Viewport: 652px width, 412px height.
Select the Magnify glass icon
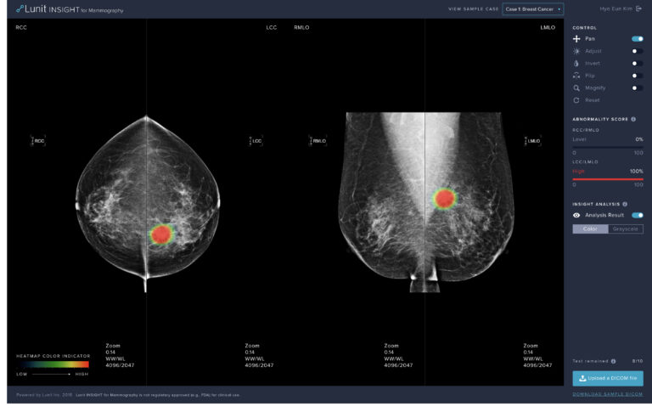[577, 87]
